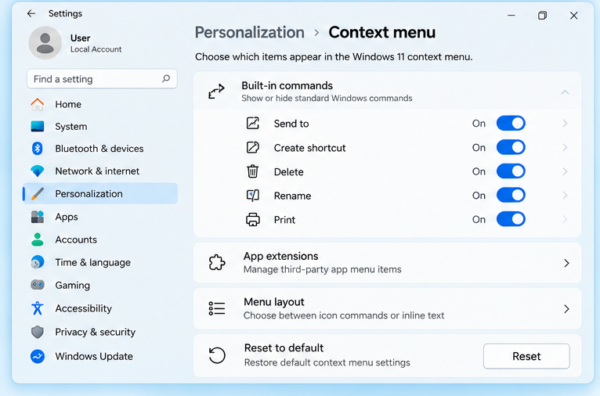Click the Gaming controller icon
The image size is (600, 396).
tap(38, 285)
